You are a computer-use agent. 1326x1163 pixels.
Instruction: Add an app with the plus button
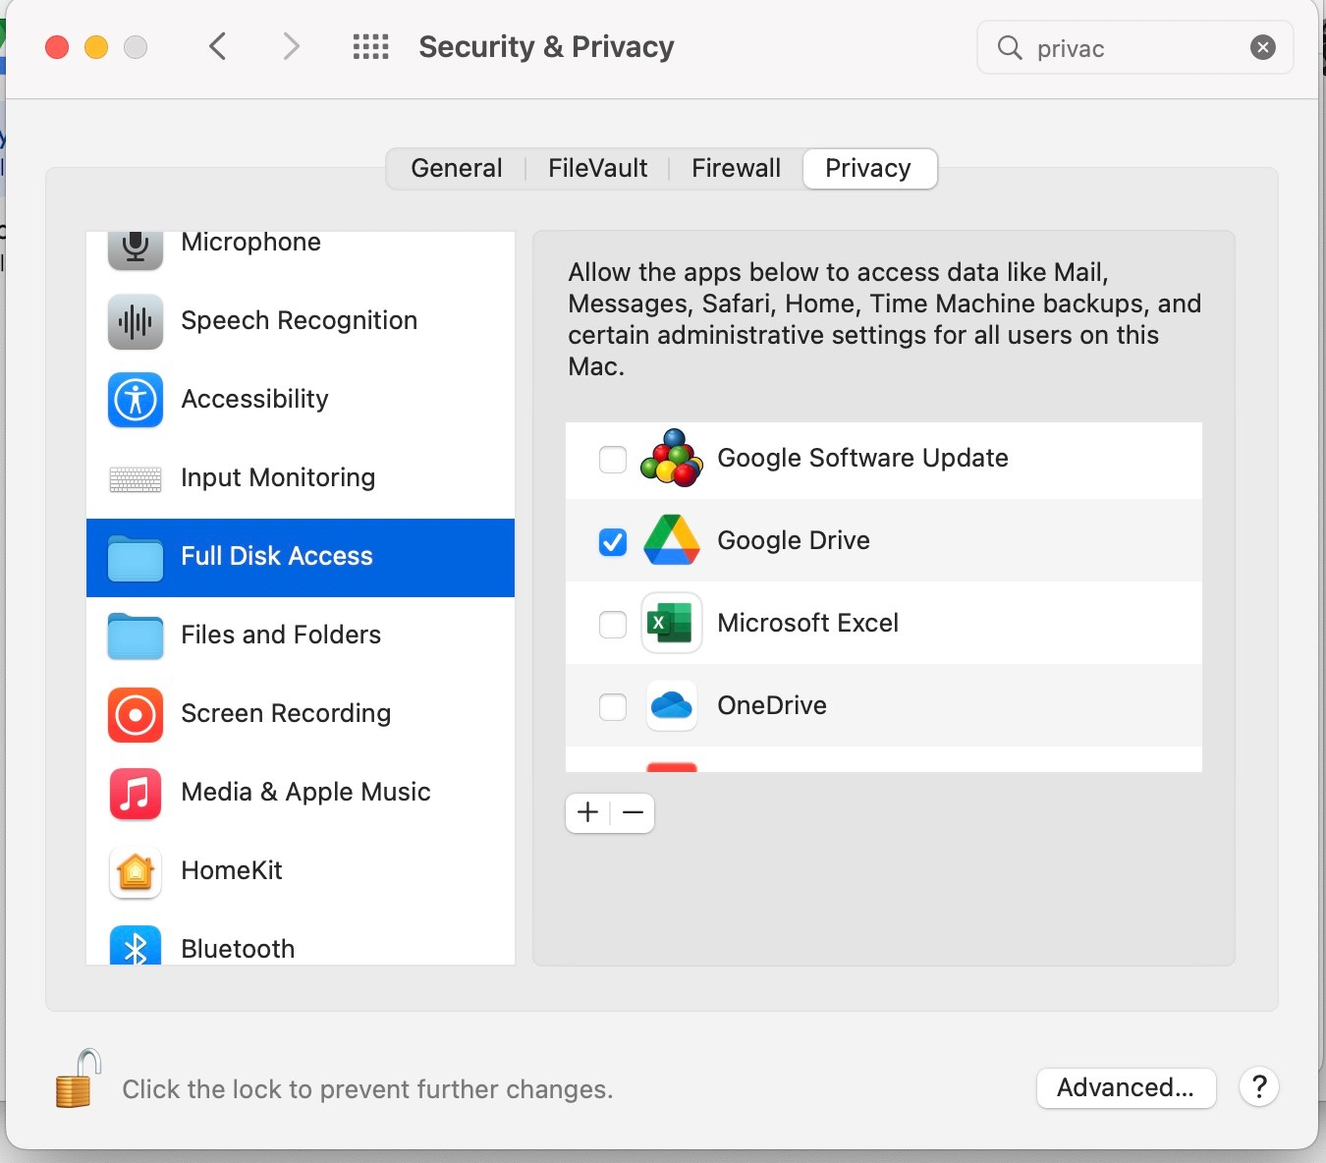588,812
